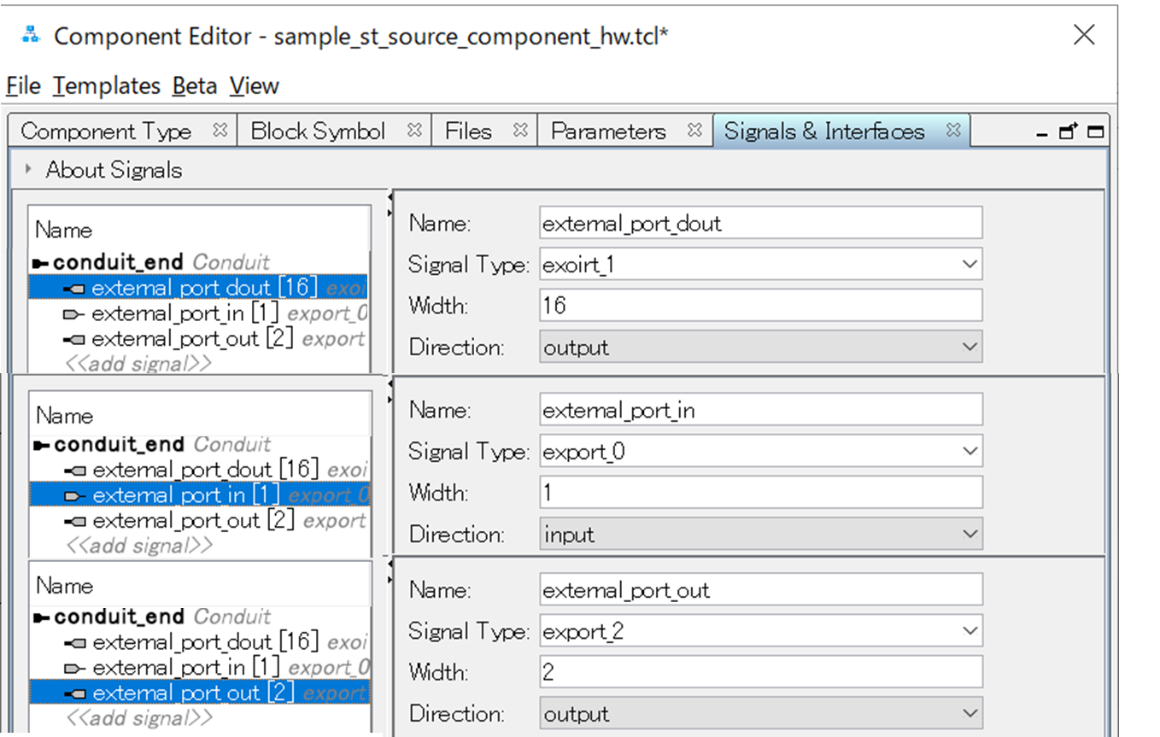Maximize the panel with the restore icon
This screenshot has width=1160, height=737.
pos(1094,131)
